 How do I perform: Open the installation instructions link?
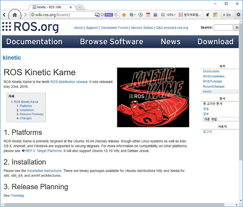pos(44,171)
